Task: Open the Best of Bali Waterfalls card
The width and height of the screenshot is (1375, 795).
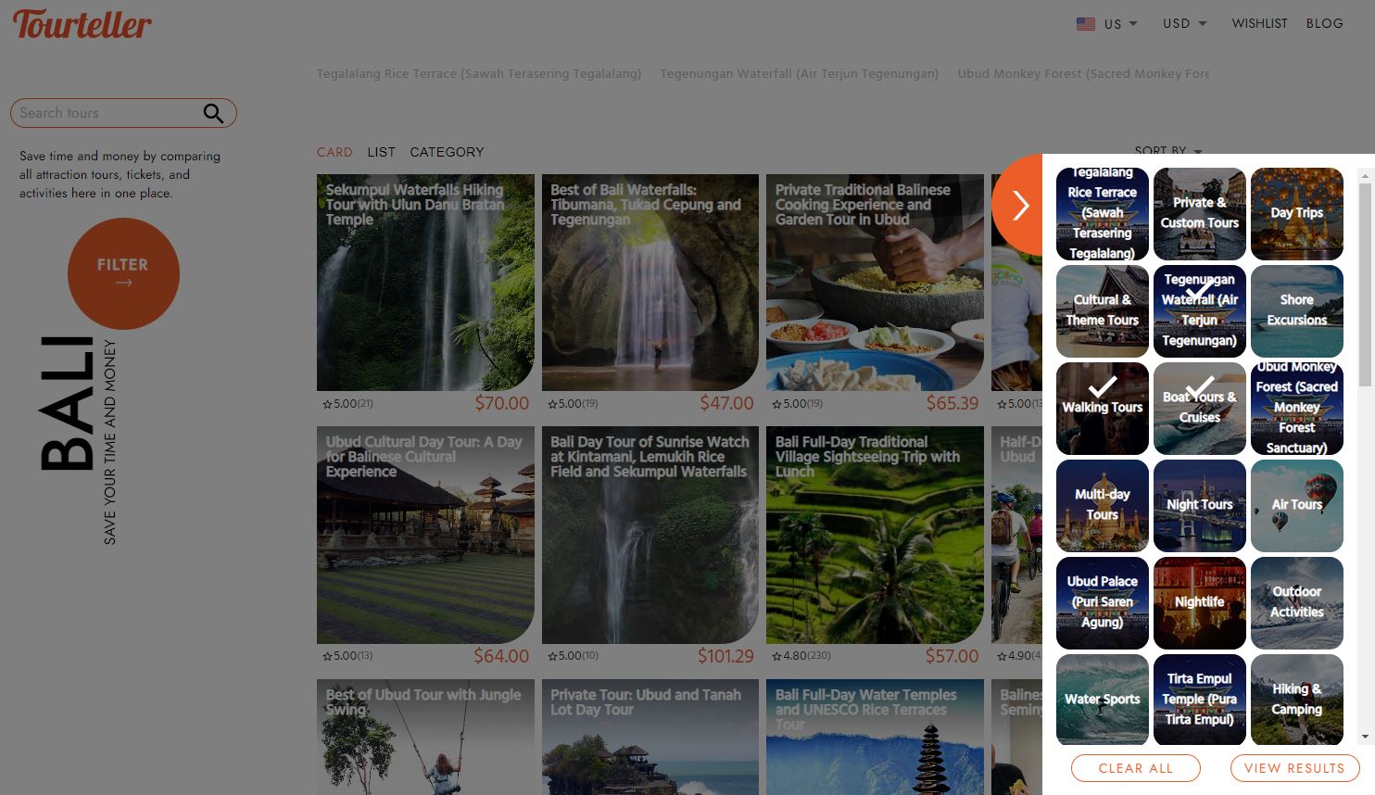Action: pyautogui.click(x=650, y=283)
